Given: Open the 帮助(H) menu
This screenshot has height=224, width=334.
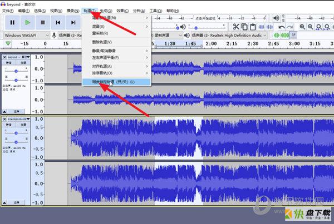Looking at the screenshot, I should [173, 11].
